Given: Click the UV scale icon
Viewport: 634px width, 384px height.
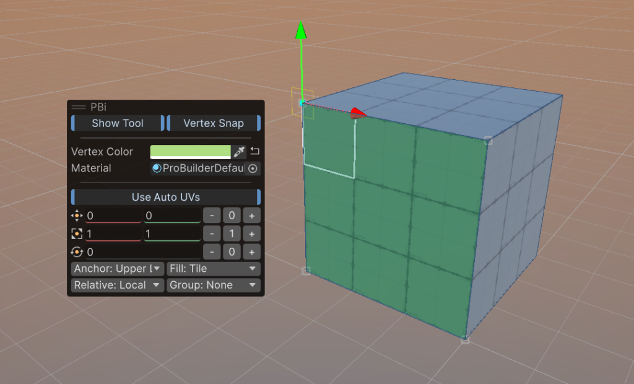Looking at the screenshot, I should click(x=77, y=234).
